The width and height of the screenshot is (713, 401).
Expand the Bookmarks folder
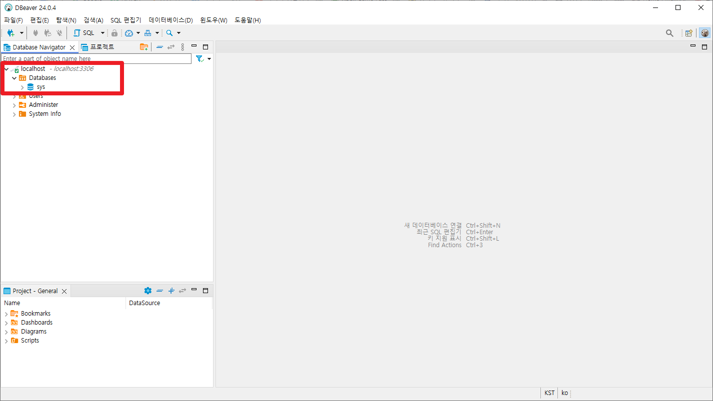tap(6, 314)
